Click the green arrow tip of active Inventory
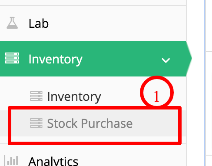The image size is (212, 166). pos(189,58)
